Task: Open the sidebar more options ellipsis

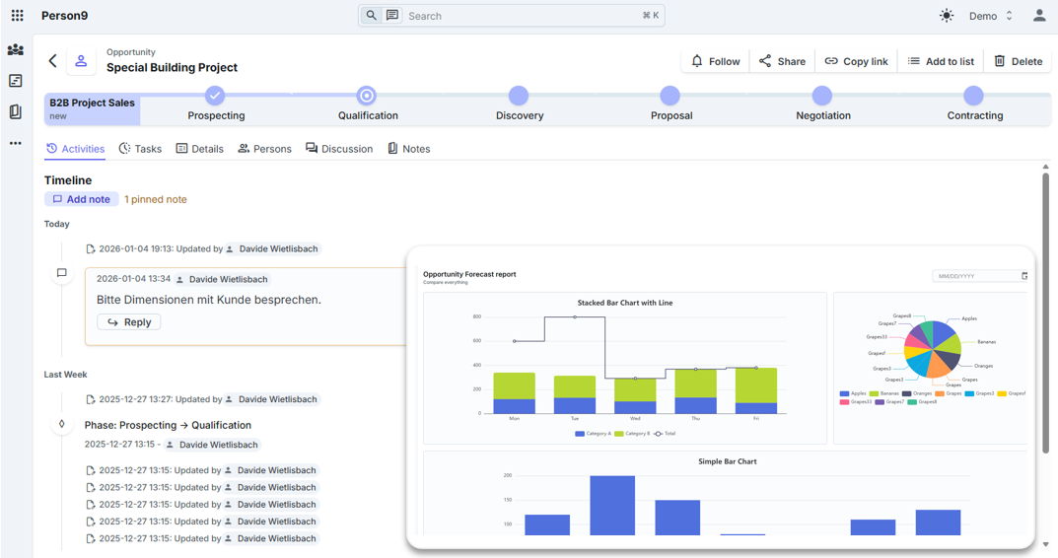Action: point(16,144)
